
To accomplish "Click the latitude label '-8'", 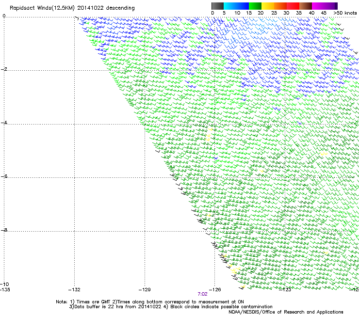I will pyautogui.click(x=4, y=230).
